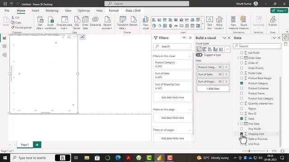Open the Data / Drill tab
The width and height of the screenshot is (289, 162).
click(133, 11)
